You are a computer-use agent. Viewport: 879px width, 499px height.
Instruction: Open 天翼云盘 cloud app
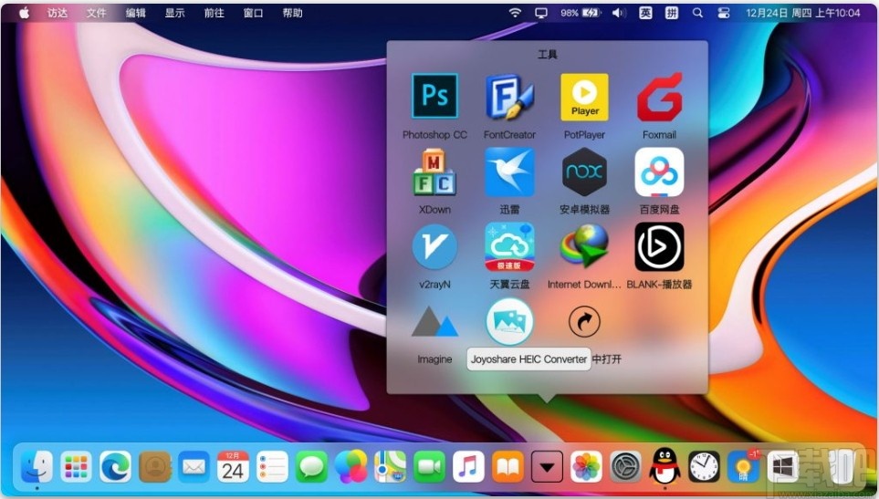tap(509, 246)
